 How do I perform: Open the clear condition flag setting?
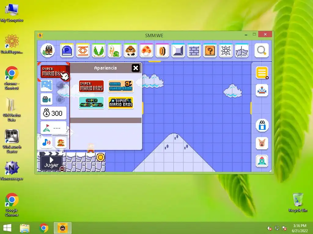pyautogui.click(x=53, y=128)
